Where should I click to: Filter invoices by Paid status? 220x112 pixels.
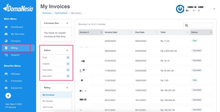point(45,58)
